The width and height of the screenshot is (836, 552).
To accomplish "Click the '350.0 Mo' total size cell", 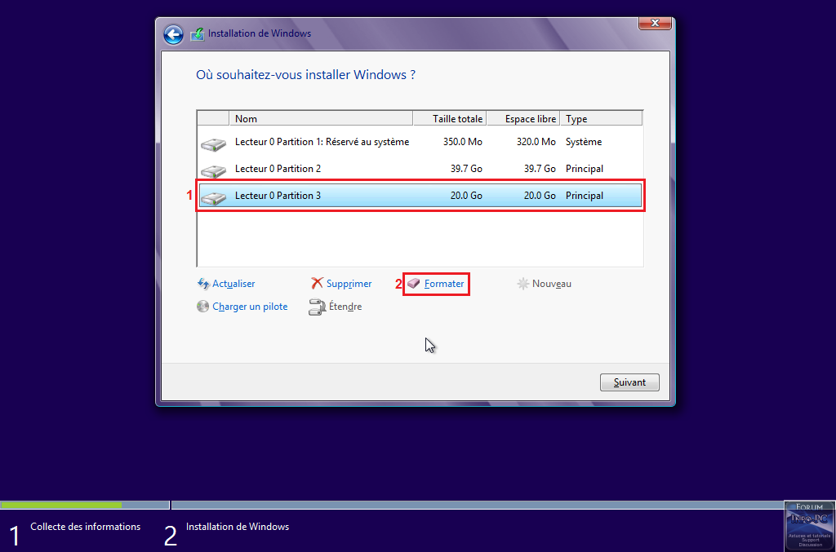I will coord(463,142).
